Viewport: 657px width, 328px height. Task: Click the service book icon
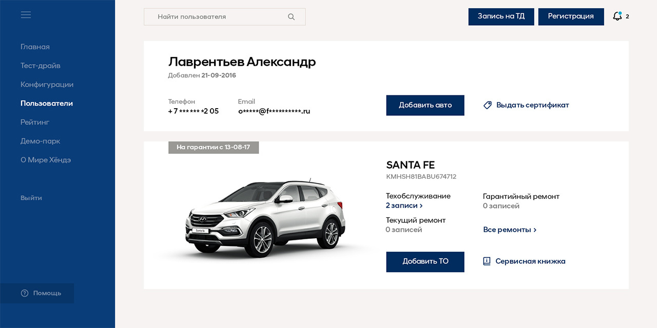coord(487,261)
